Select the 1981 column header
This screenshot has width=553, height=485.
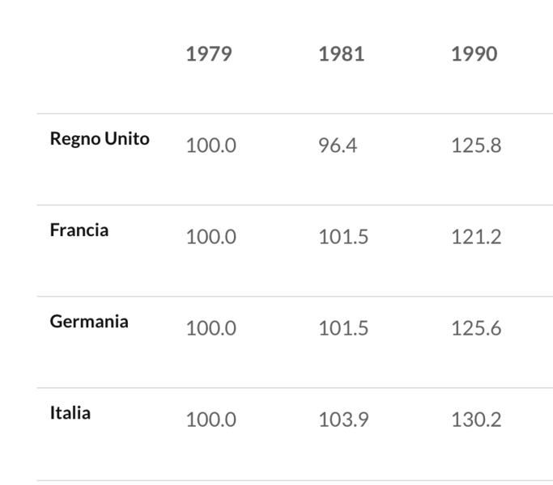click(x=341, y=54)
